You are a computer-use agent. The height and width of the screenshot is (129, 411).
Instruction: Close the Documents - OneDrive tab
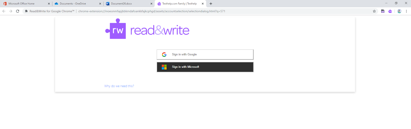click(100, 4)
